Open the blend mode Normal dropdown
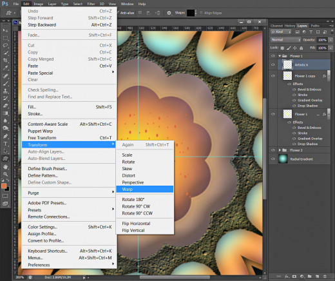The height and width of the screenshot is (281, 335). (x=285, y=40)
